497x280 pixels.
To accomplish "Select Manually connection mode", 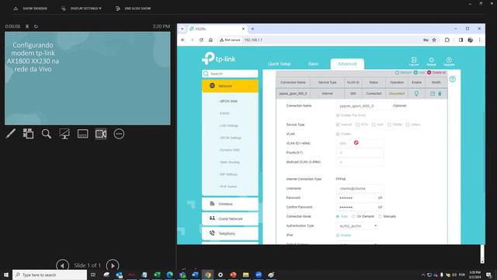I will point(380,216).
